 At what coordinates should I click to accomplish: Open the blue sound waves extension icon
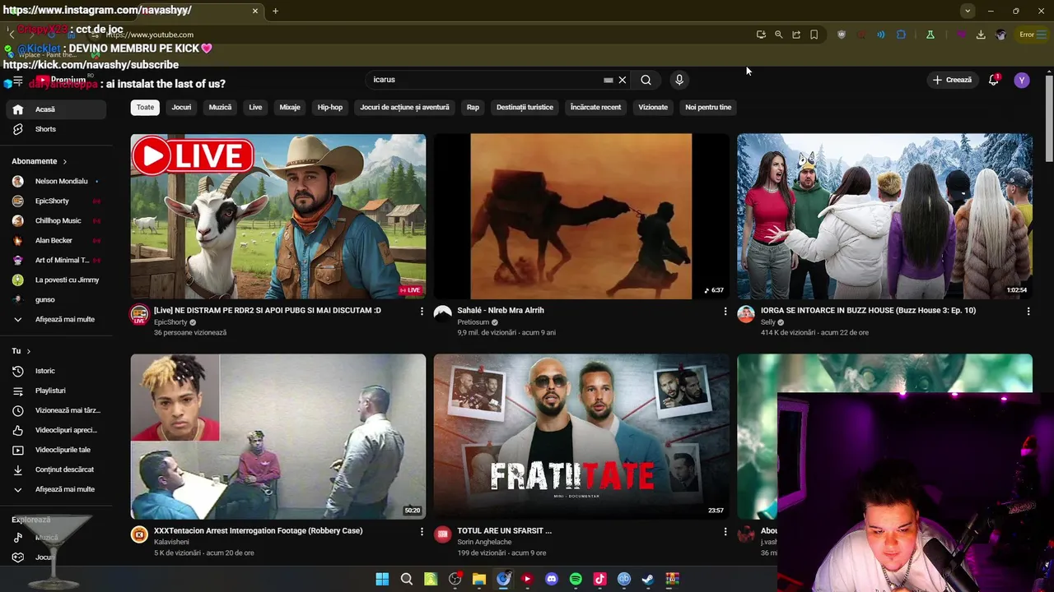pos(881,35)
